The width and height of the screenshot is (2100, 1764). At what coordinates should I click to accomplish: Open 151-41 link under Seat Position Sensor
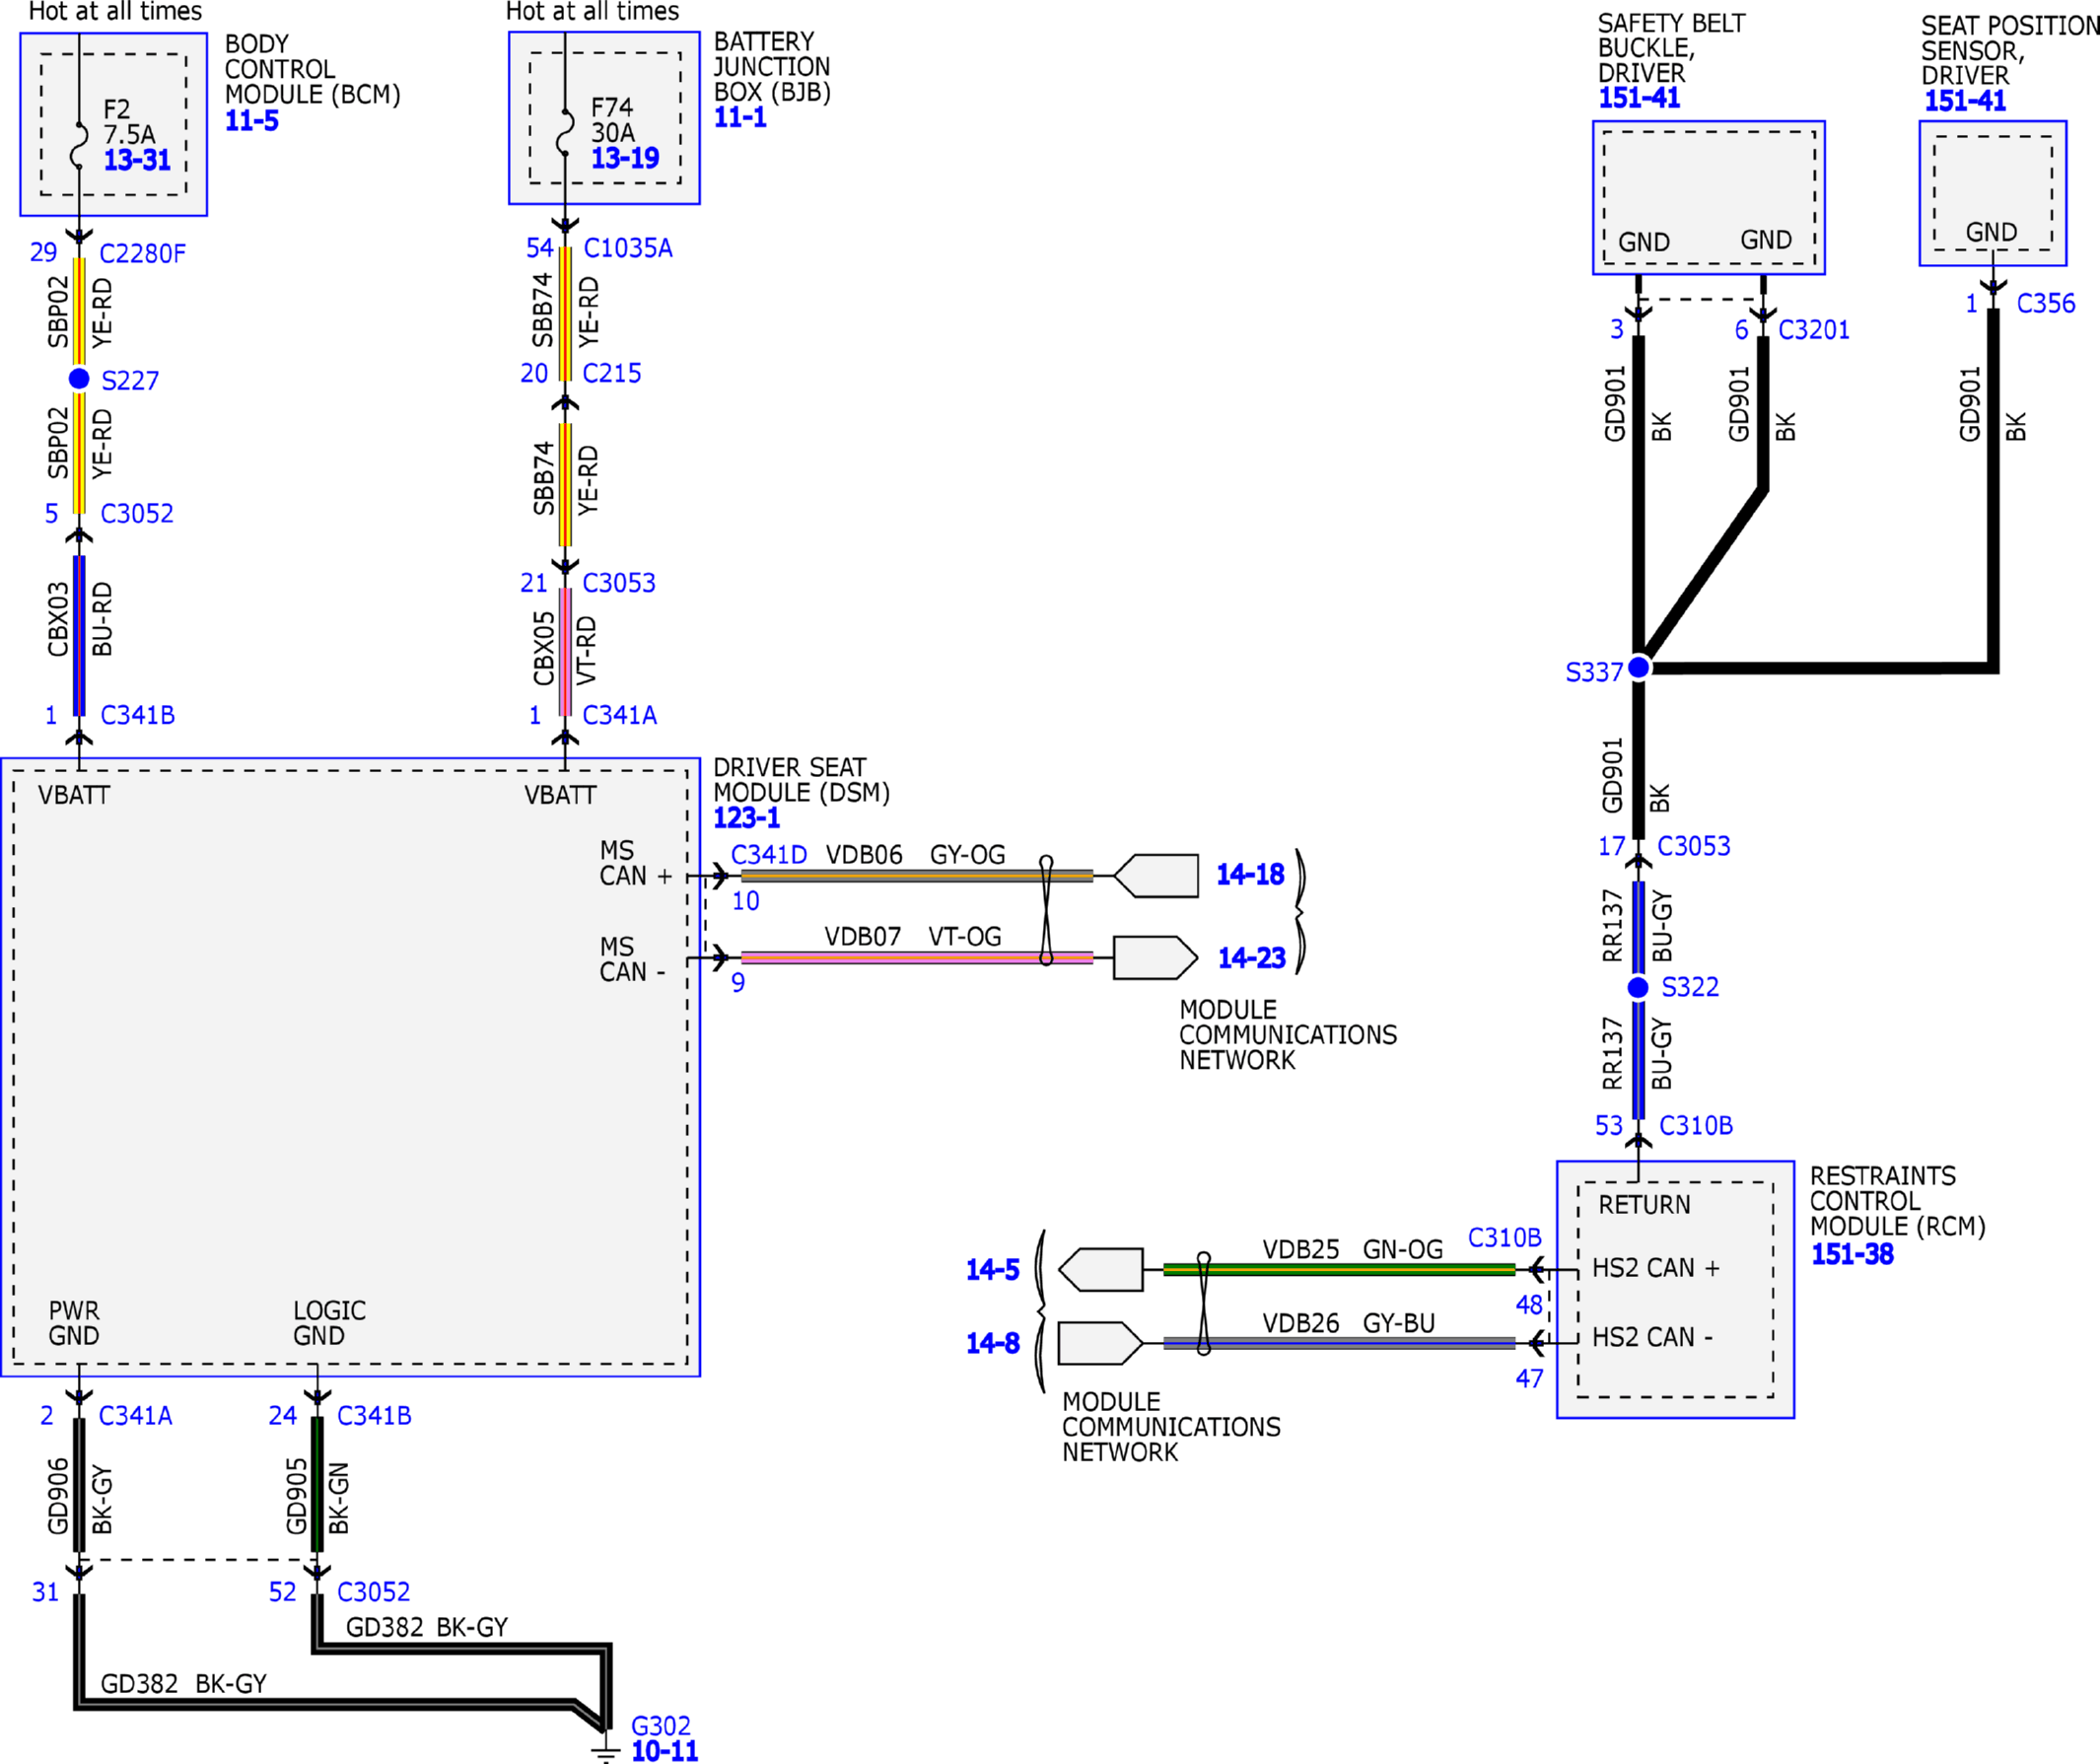click(x=1965, y=101)
